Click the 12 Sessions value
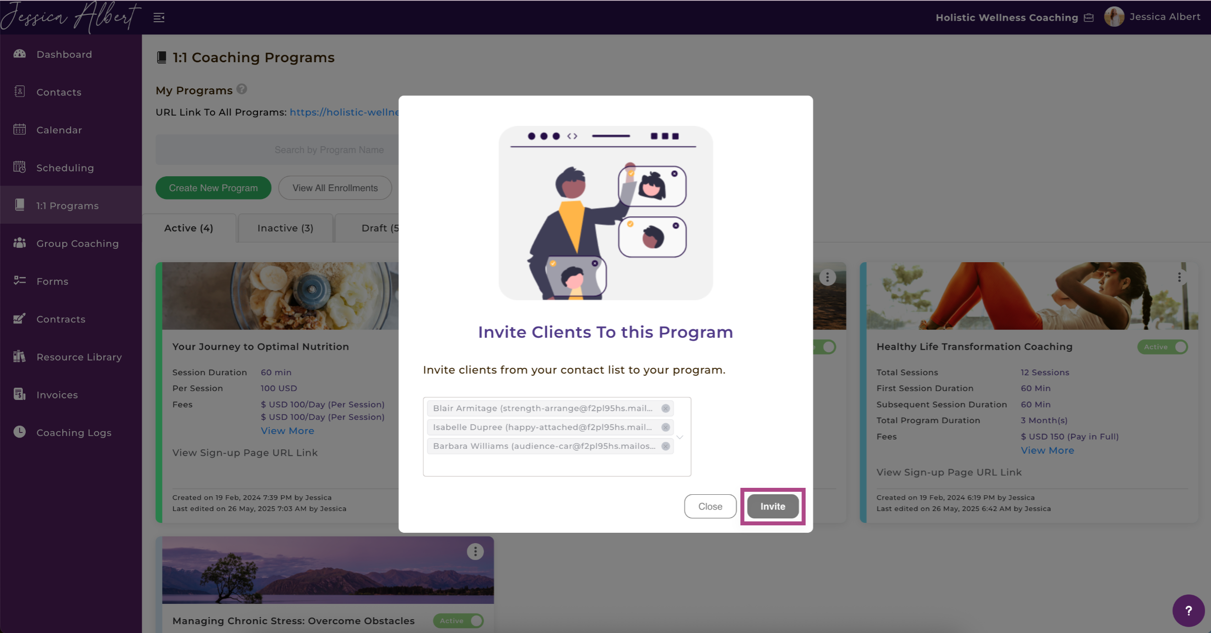Viewport: 1211px width, 633px height. point(1045,372)
